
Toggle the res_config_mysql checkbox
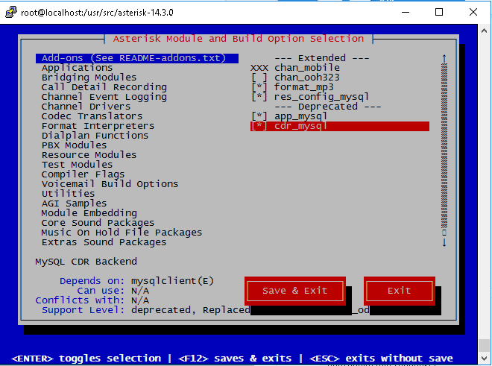[259, 97]
